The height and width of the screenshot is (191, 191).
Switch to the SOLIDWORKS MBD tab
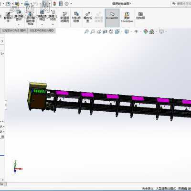point(42,31)
